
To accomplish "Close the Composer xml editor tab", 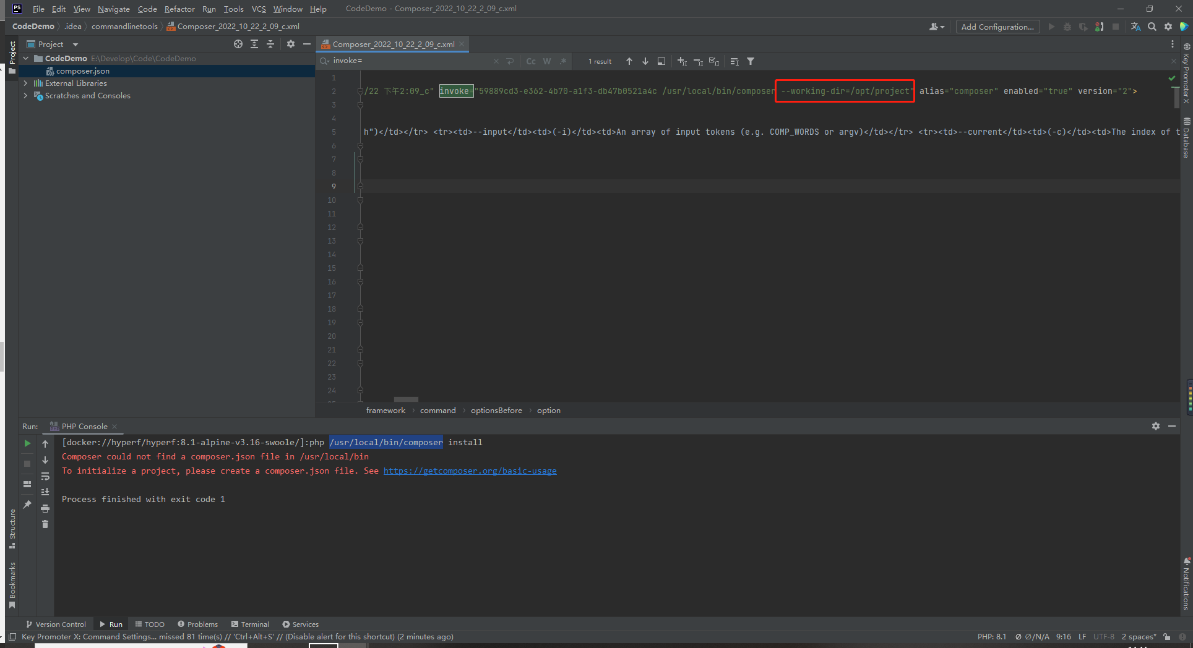I will [462, 44].
